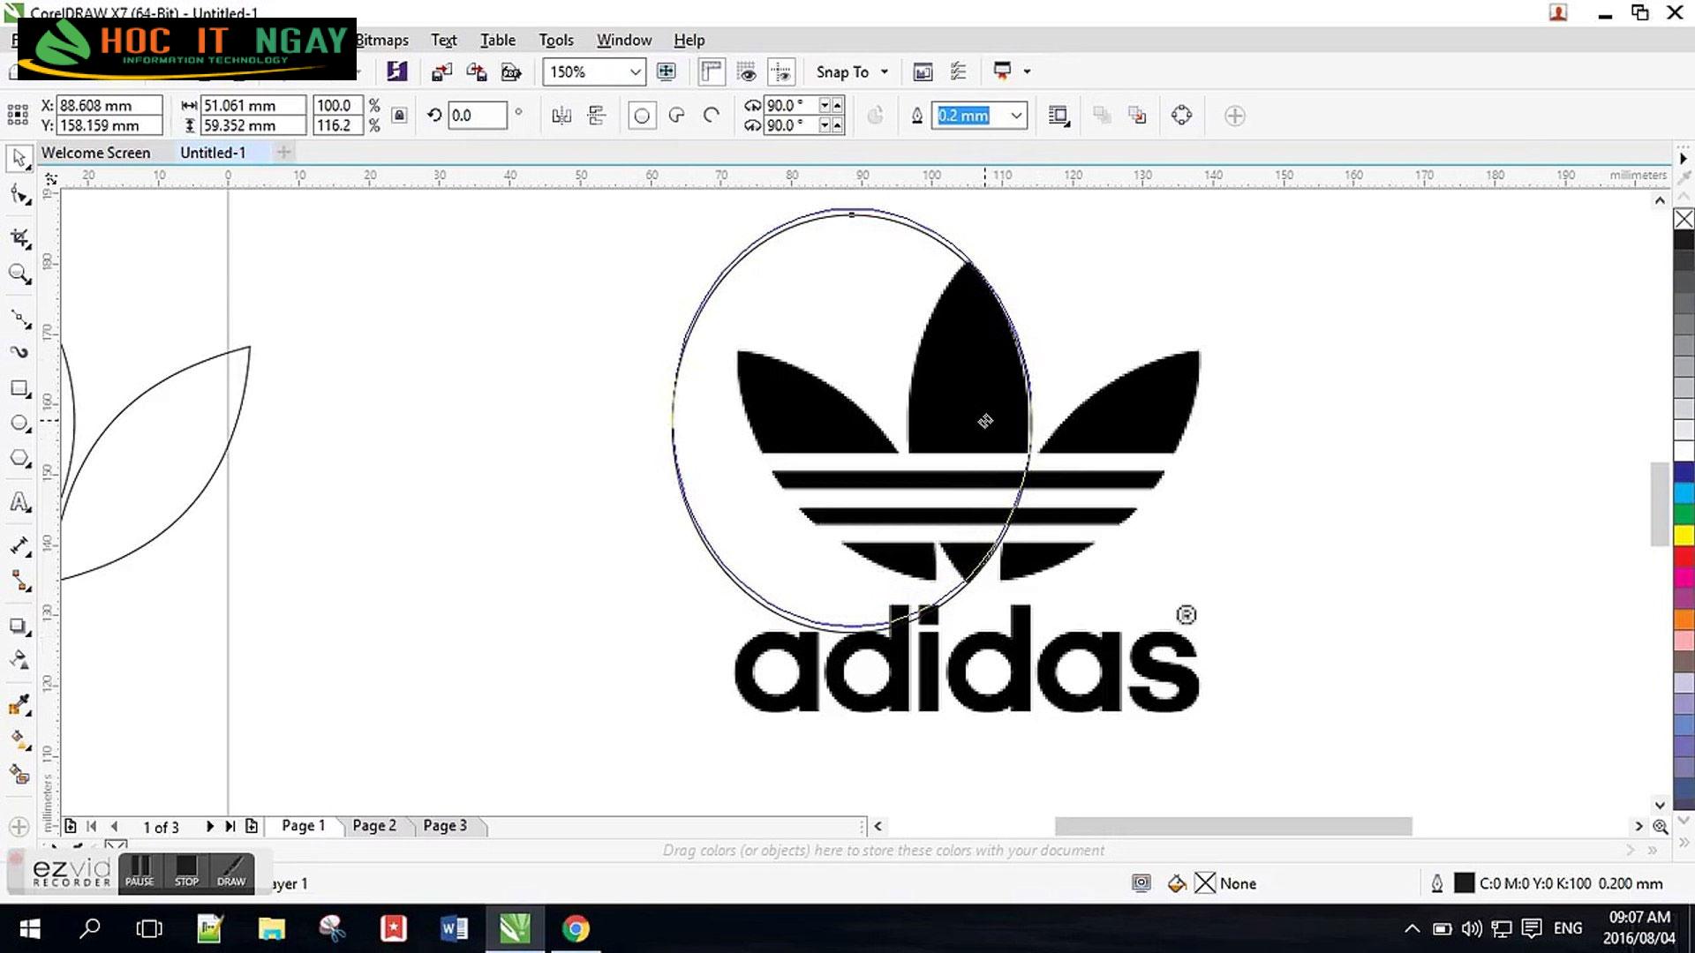Switch to the Page 3 tab
1695x953 pixels.
coord(445,826)
